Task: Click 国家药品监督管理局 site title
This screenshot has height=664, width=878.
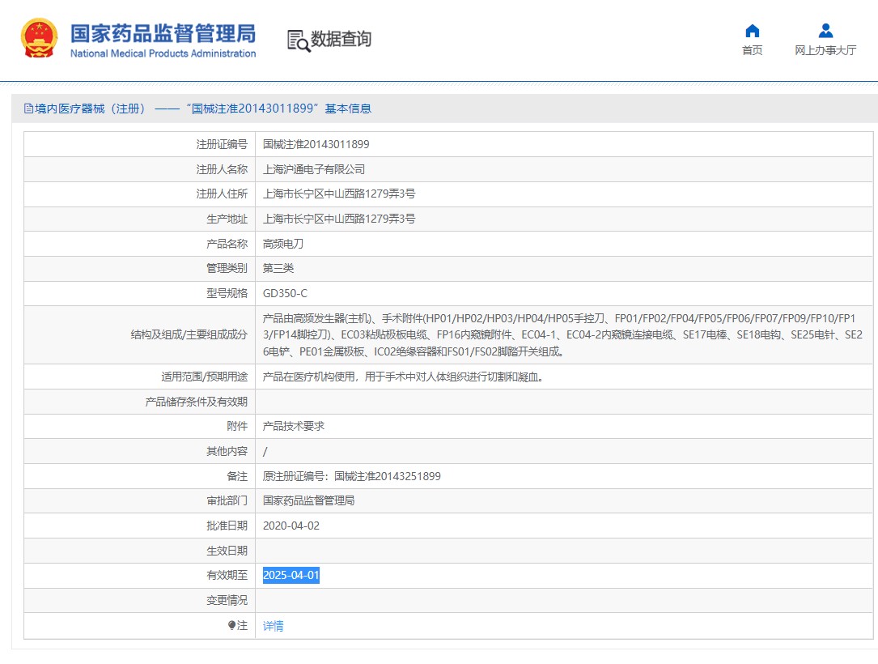Action: [163, 34]
